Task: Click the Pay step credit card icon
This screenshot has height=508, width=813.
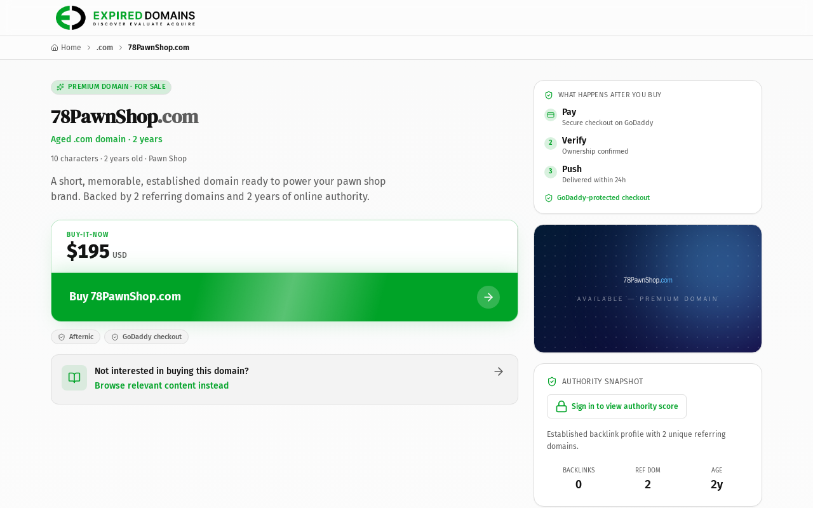Action: pos(551,115)
